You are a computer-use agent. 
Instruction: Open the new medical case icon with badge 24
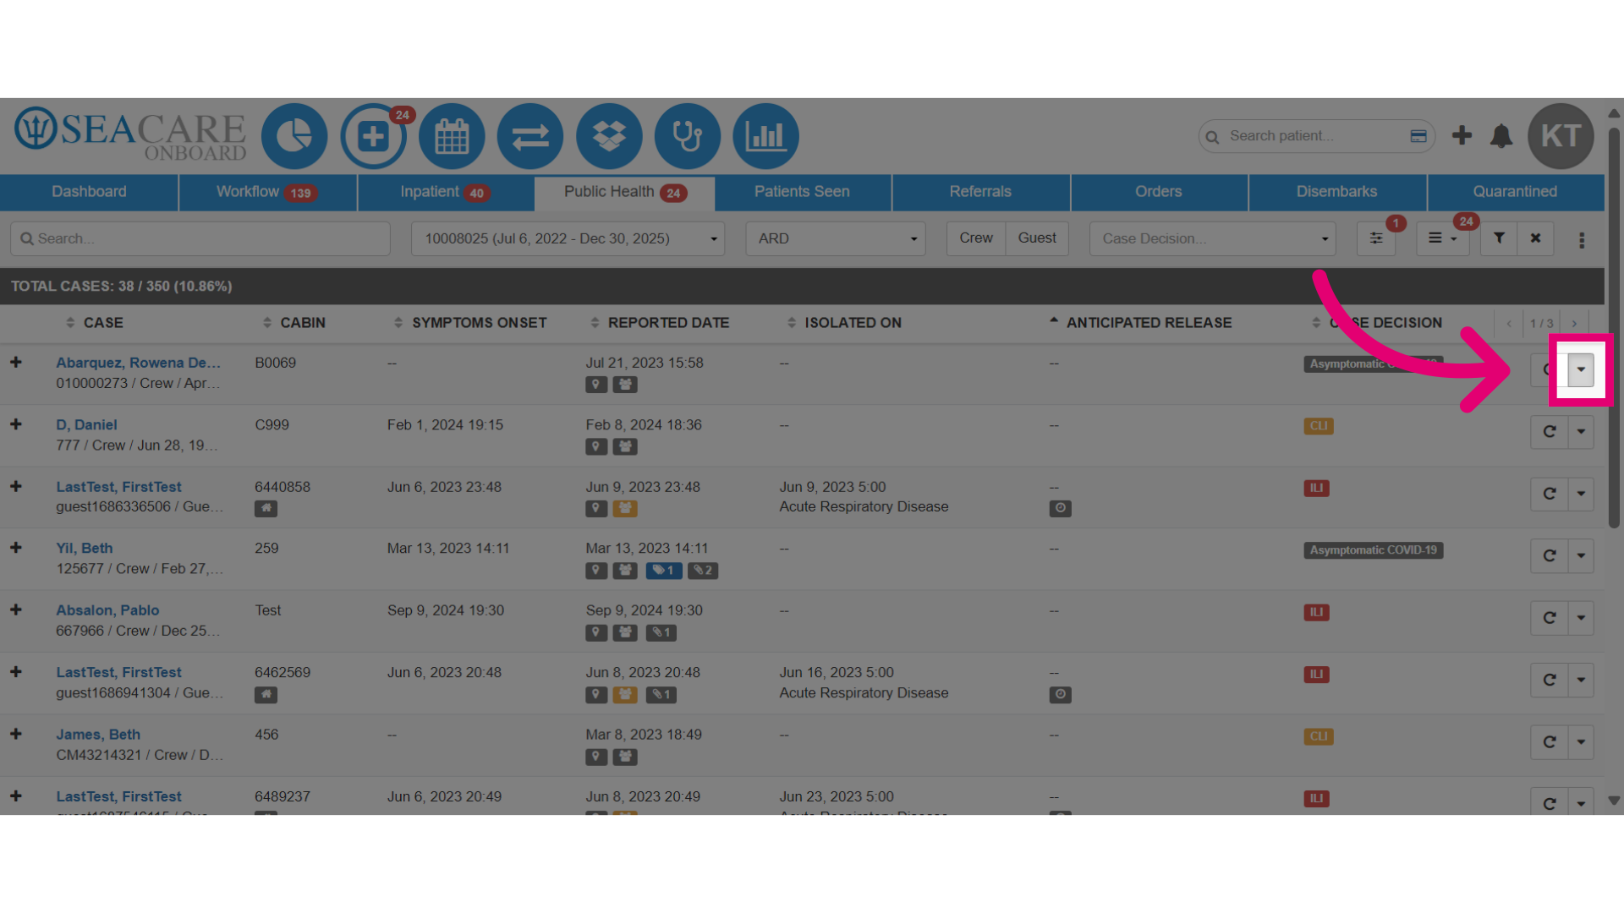[x=373, y=136]
